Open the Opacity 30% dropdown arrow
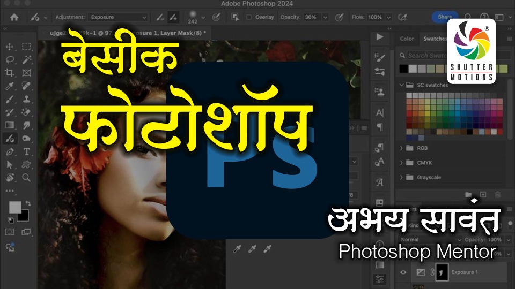 click(325, 17)
